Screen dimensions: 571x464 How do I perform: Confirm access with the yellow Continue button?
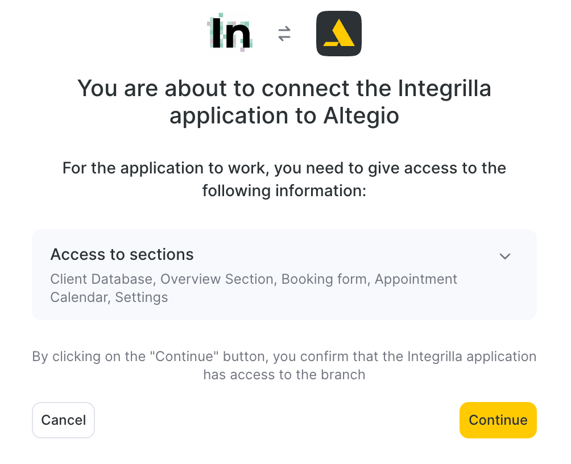click(x=498, y=420)
